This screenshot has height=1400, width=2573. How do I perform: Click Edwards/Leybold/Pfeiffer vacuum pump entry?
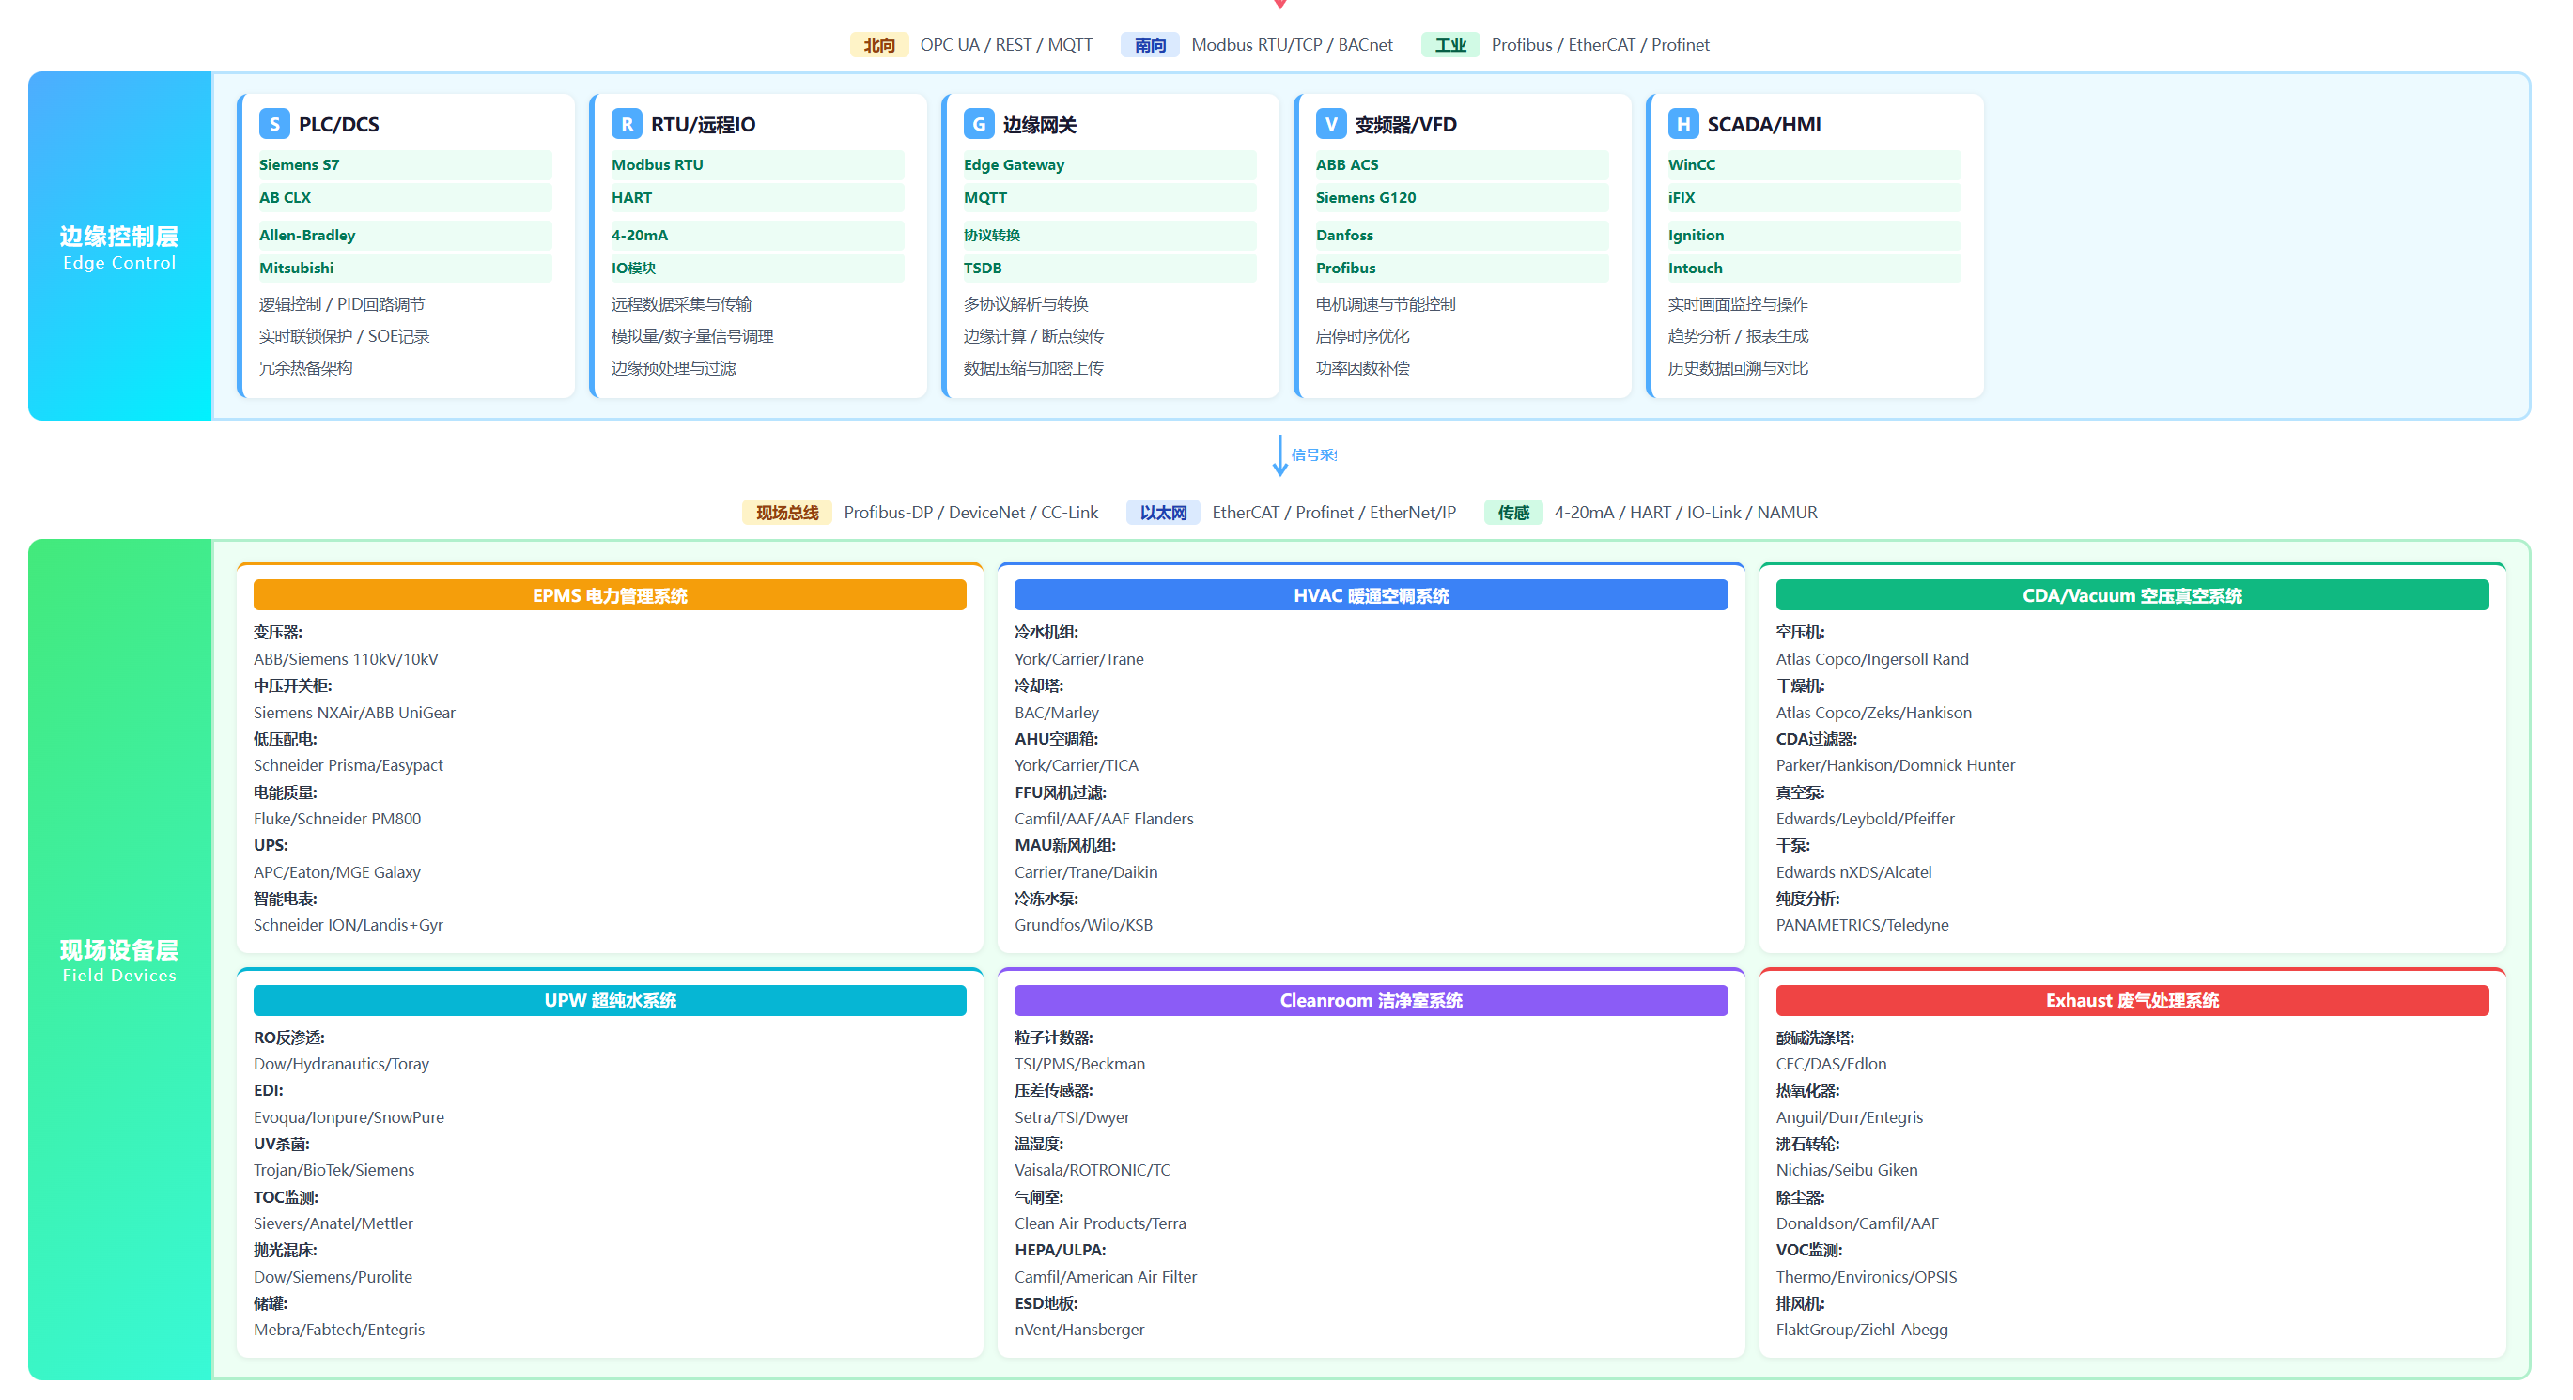point(1865,819)
